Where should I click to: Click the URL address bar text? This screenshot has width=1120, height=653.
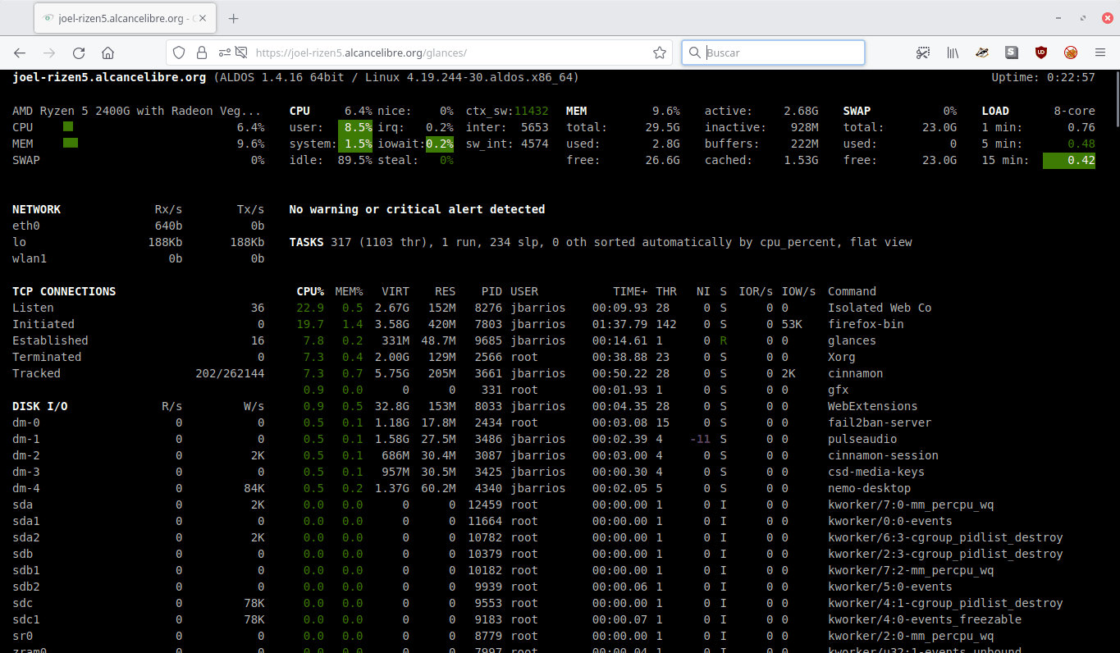click(362, 53)
